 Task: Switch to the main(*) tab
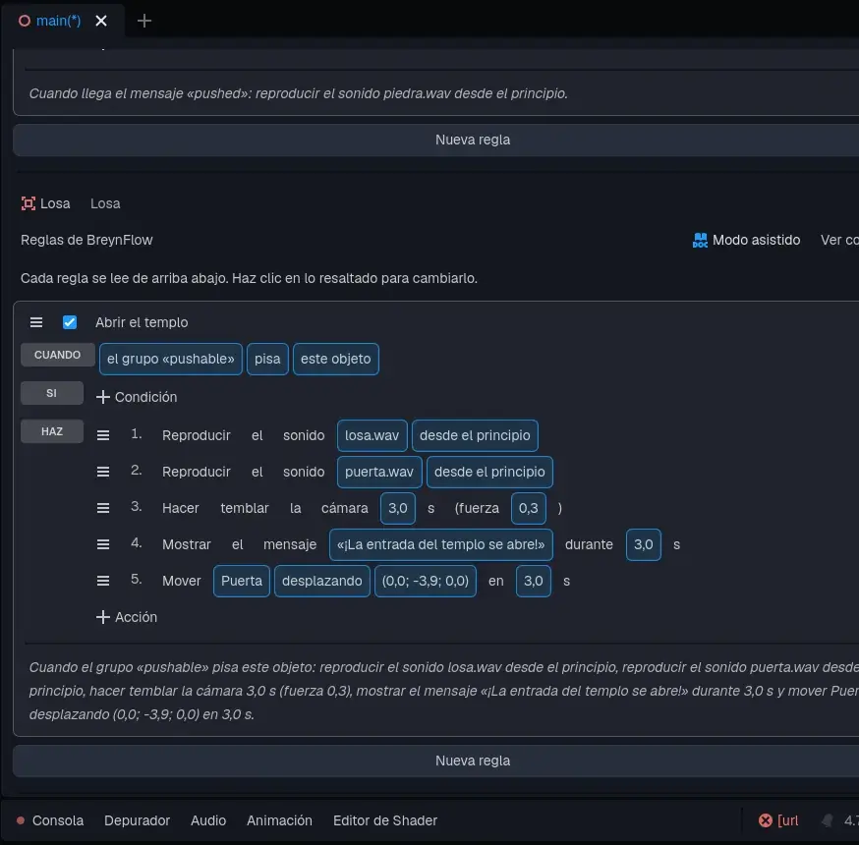(x=58, y=21)
